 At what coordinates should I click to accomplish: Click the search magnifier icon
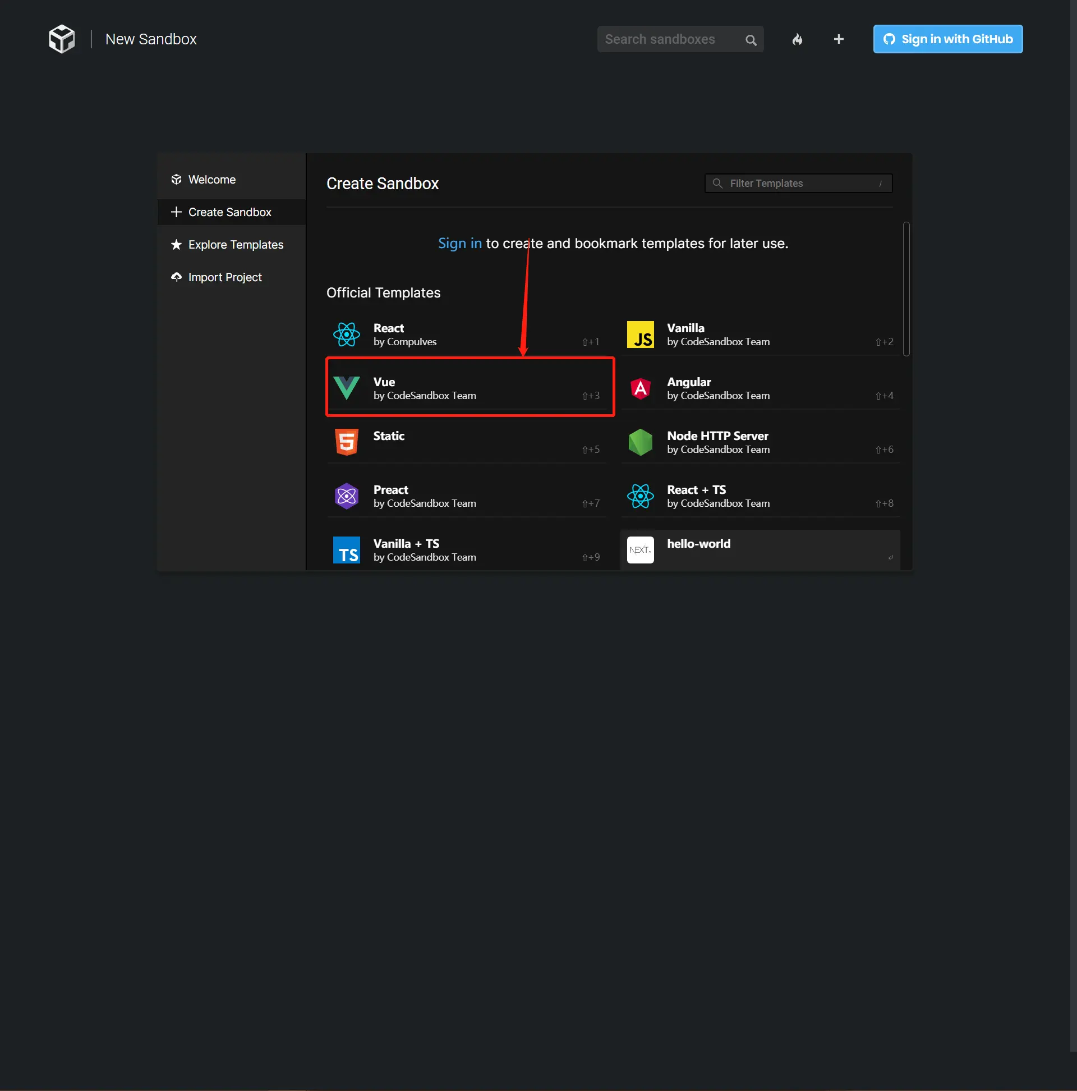750,40
